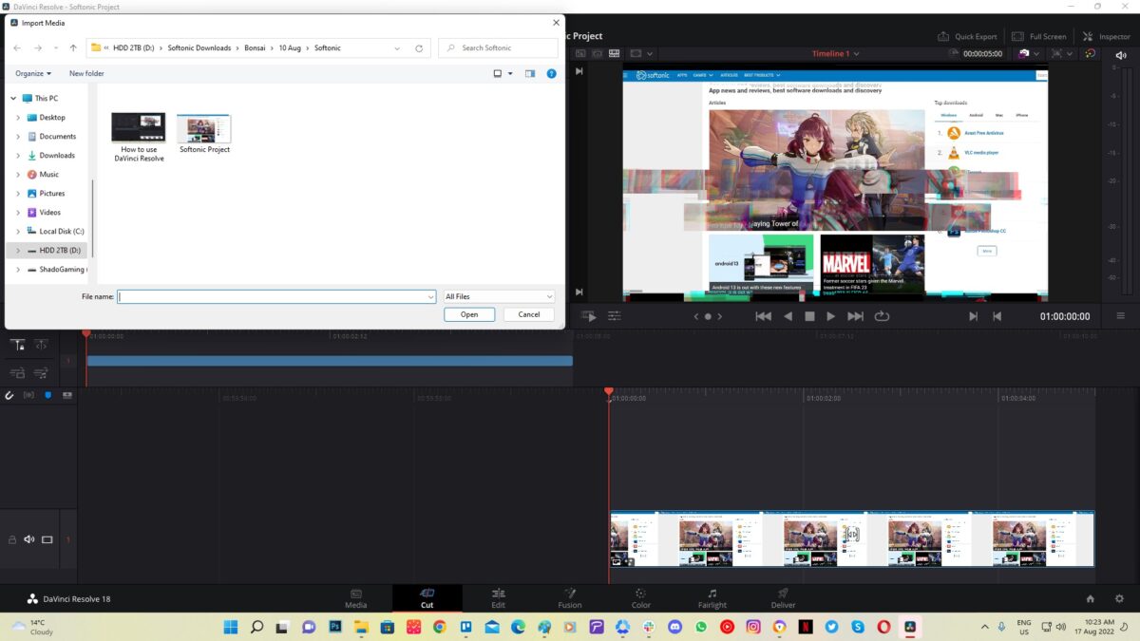Image resolution: width=1140 pixels, height=641 pixels.
Task: Select Downloads in the navigation pane
Action: click(57, 156)
